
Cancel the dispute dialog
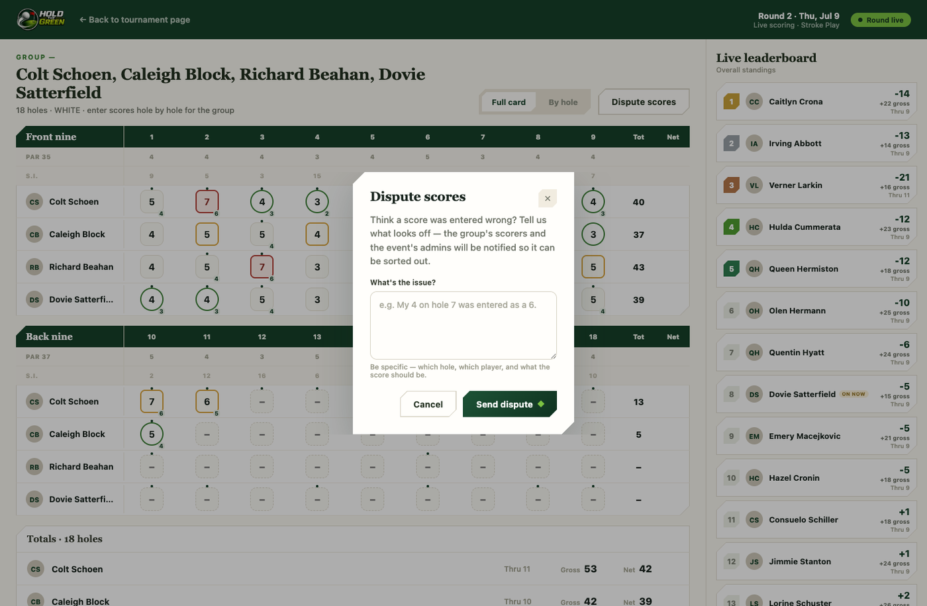coord(428,404)
